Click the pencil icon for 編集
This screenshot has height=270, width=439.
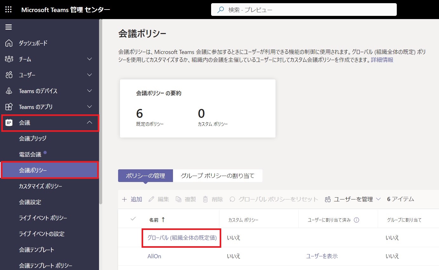(x=151, y=199)
